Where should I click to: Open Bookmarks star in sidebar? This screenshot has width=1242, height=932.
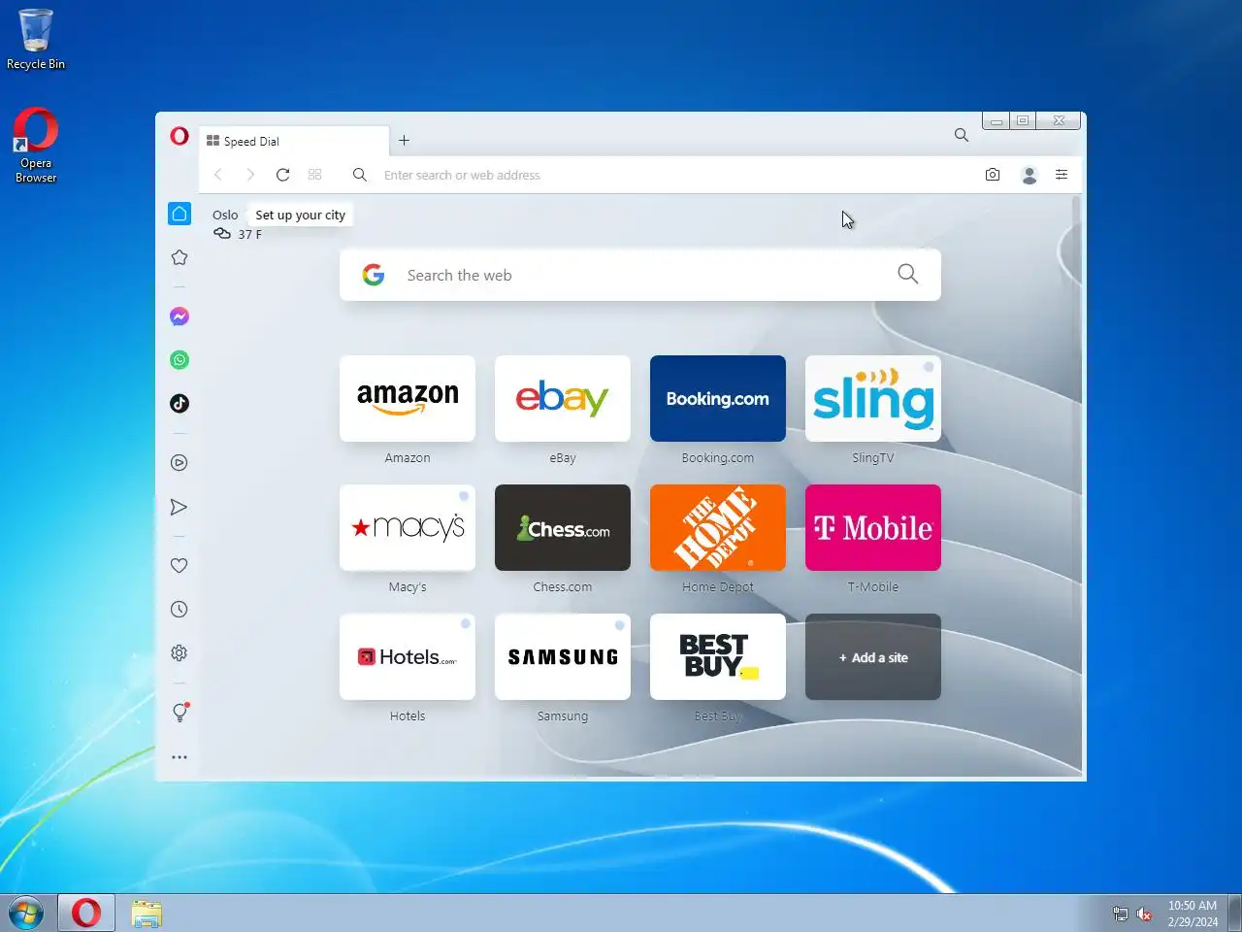point(180,257)
